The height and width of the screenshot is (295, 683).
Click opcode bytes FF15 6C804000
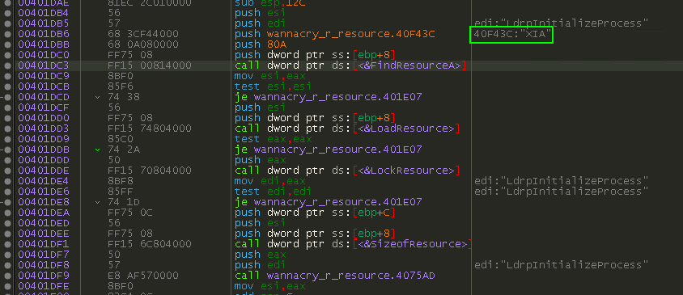150,244
